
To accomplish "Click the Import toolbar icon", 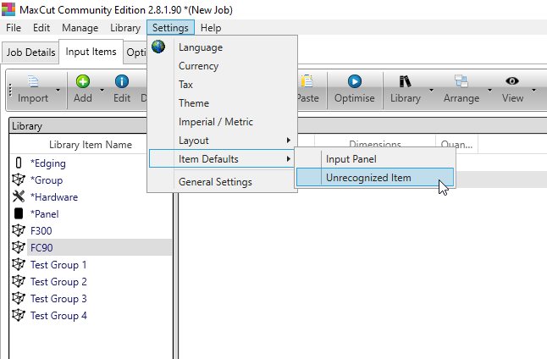I will (x=33, y=81).
